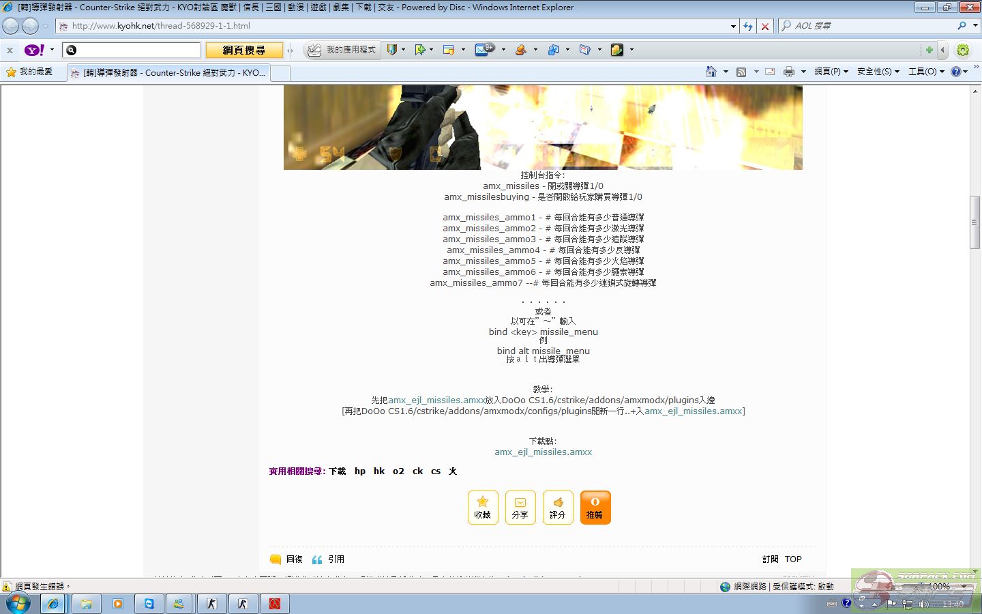Image resolution: width=982 pixels, height=614 pixels.
Task: Expand the address bar URL history dropdown
Action: click(x=733, y=26)
